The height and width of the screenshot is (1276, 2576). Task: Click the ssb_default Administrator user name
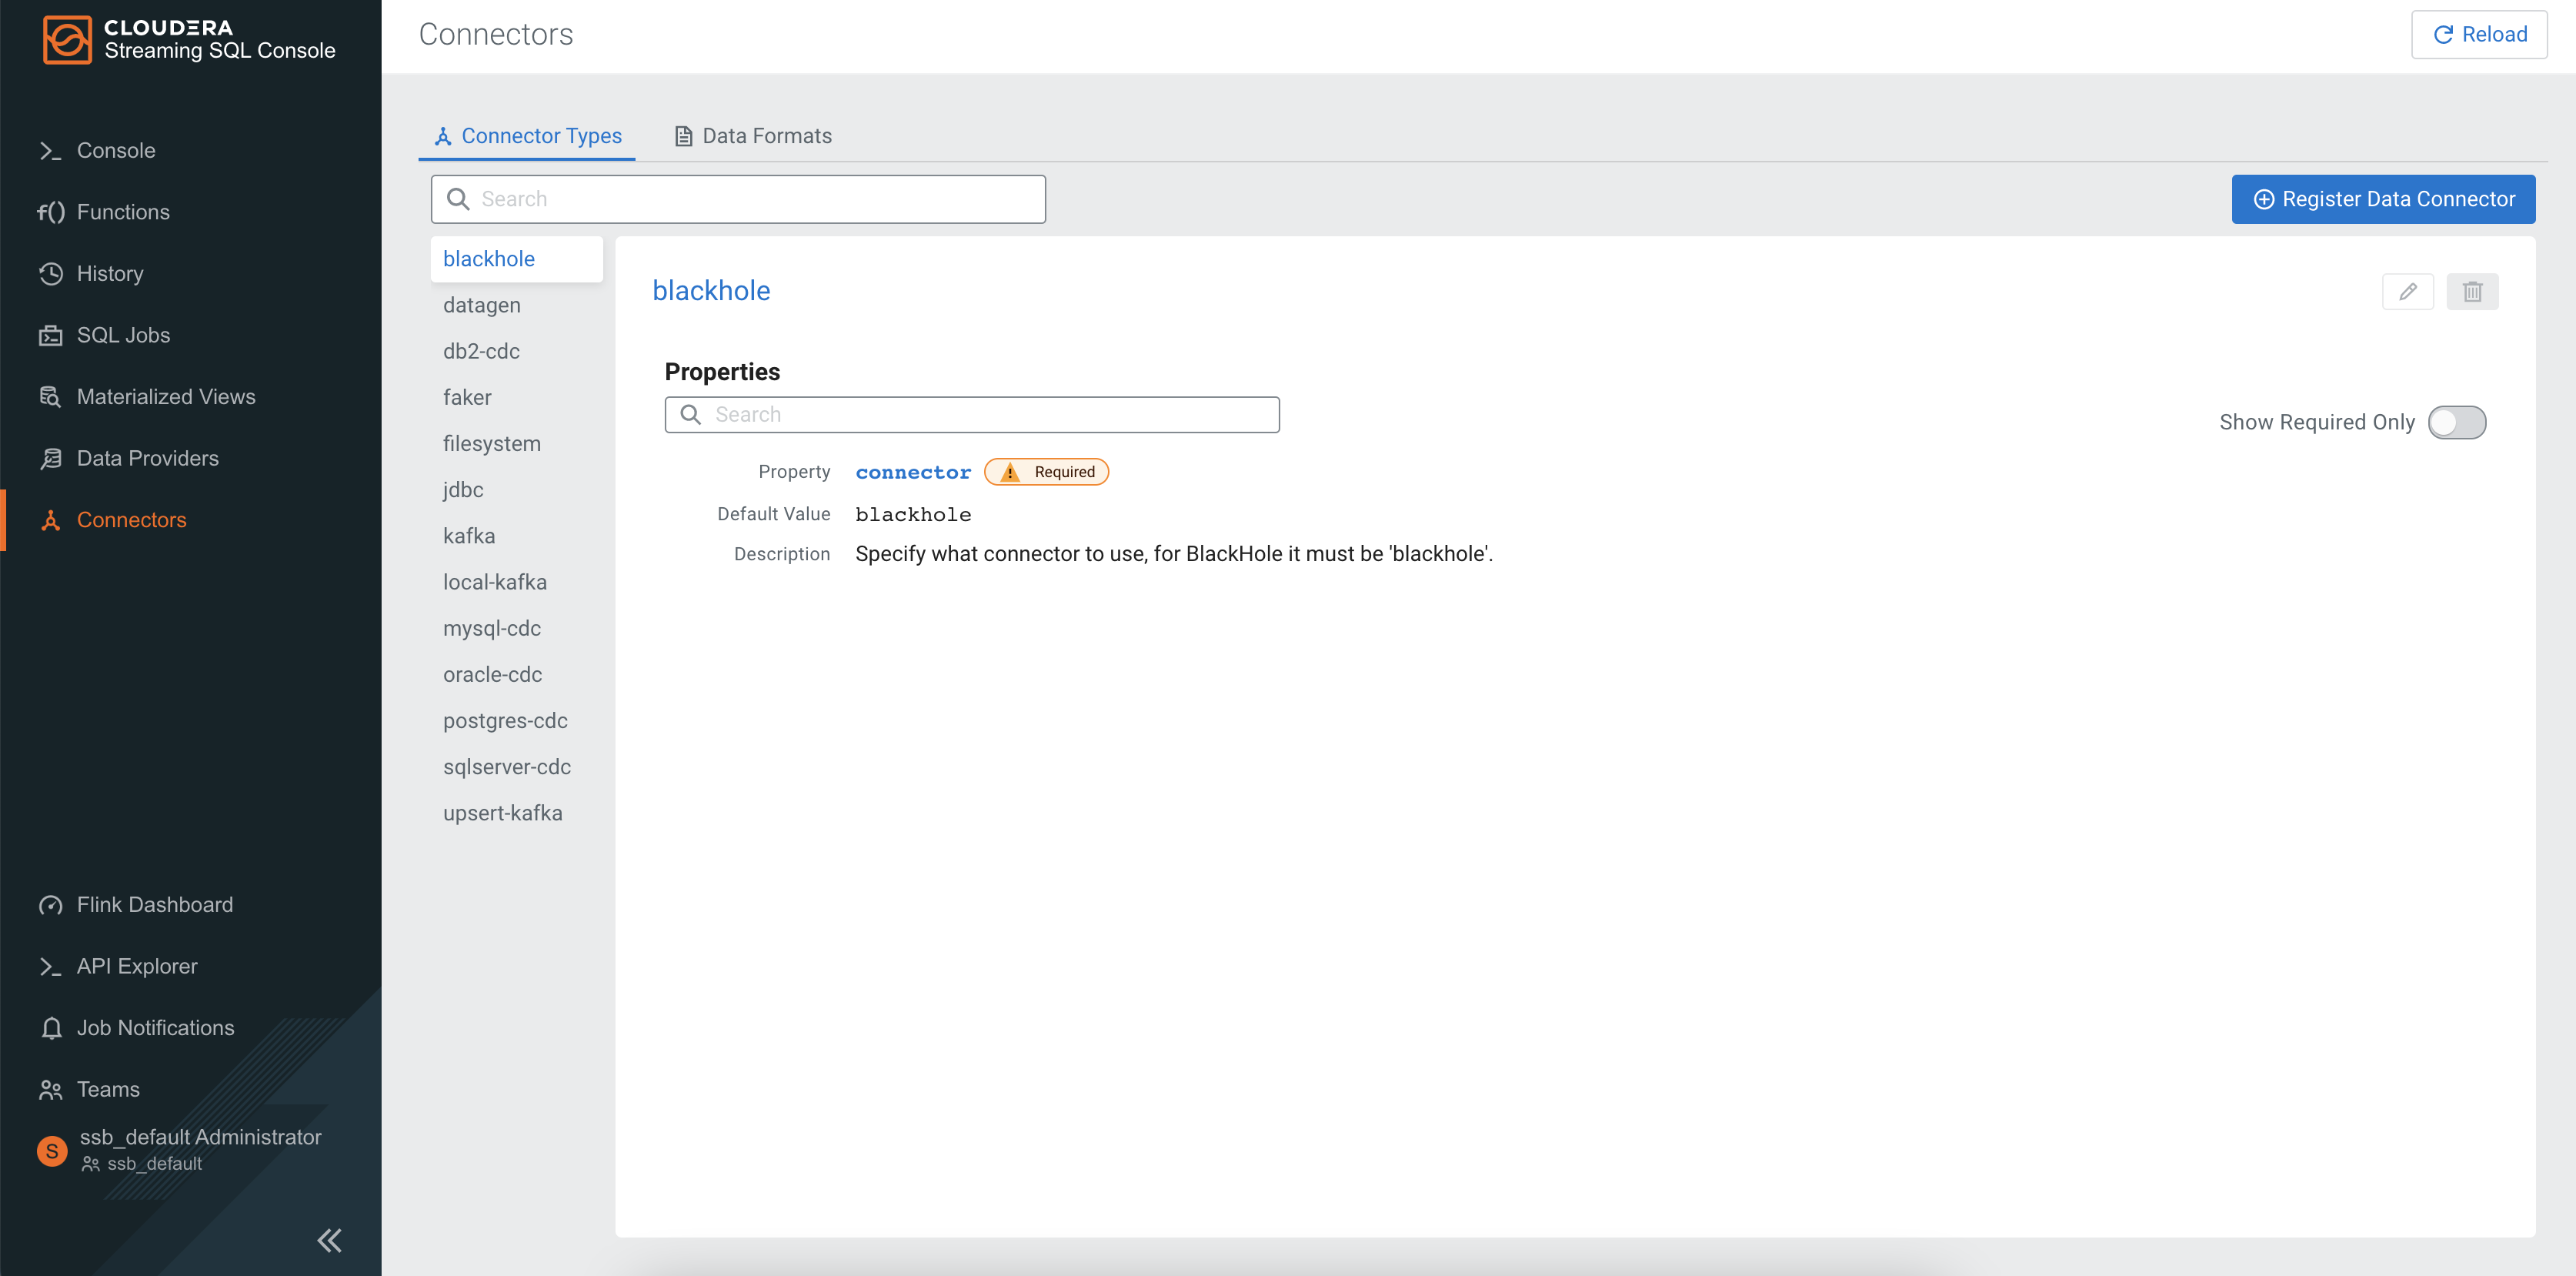point(200,1137)
